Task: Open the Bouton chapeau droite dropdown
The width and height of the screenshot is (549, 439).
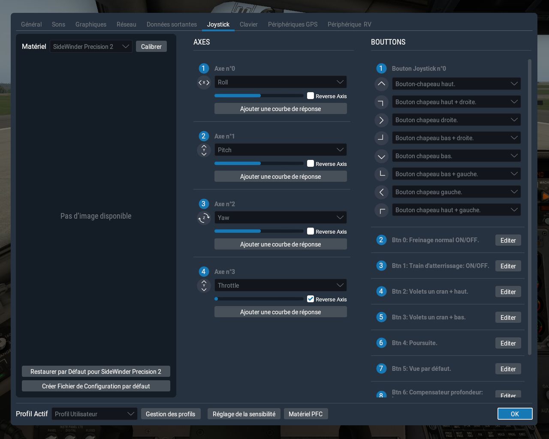Action: (456, 120)
